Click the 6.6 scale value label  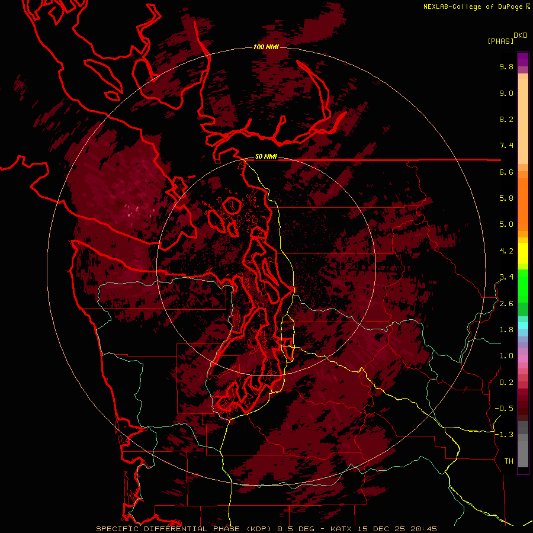click(506, 172)
